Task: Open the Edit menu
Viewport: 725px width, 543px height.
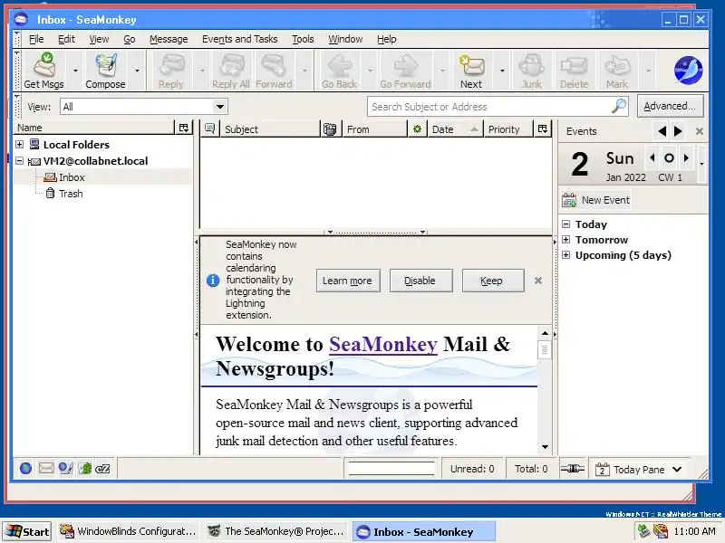Action: tap(66, 39)
